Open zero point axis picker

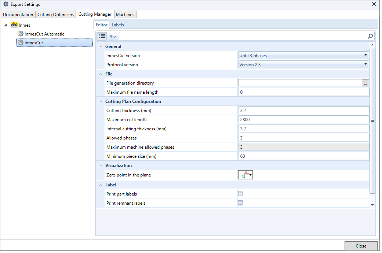245,175
